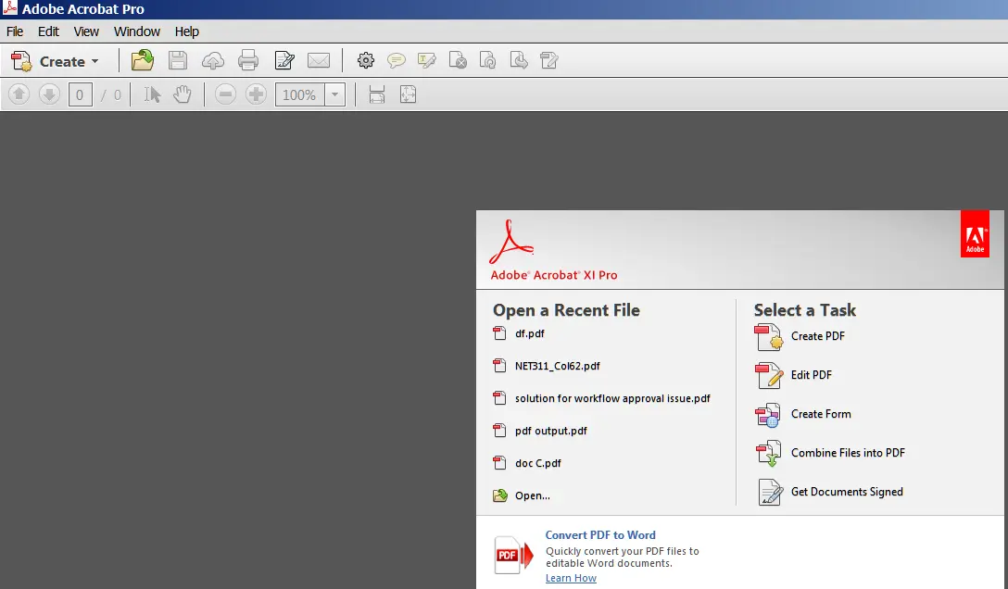Image resolution: width=1008 pixels, height=589 pixels.
Task: Select the Create Form task
Action: (x=803, y=415)
